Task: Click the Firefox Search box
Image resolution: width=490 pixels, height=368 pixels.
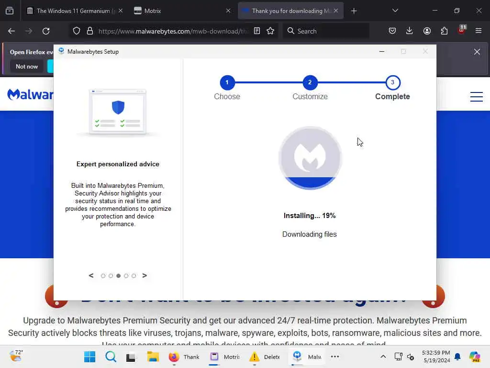Action: point(326,31)
